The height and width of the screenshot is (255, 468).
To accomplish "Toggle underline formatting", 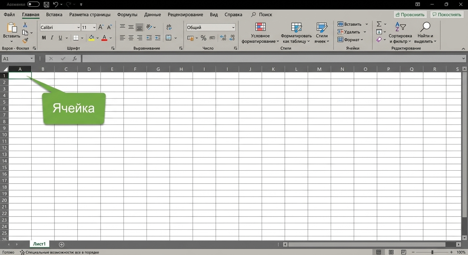I will 60,38.
